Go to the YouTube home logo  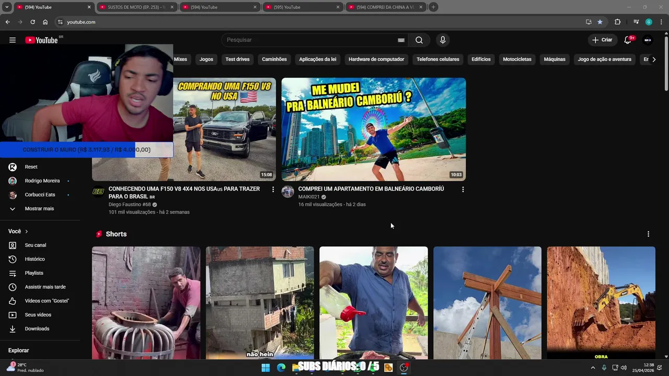pyautogui.click(x=41, y=40)
